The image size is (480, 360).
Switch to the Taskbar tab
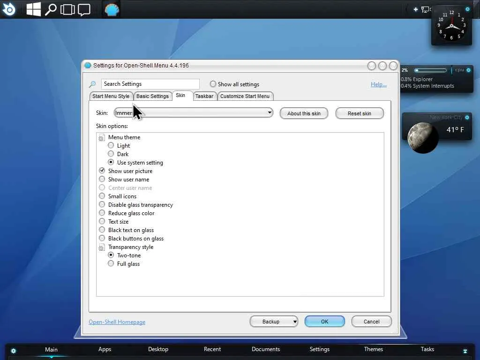(204, 96)
